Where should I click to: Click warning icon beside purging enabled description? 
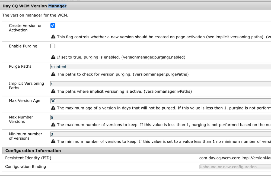[53, 57]
